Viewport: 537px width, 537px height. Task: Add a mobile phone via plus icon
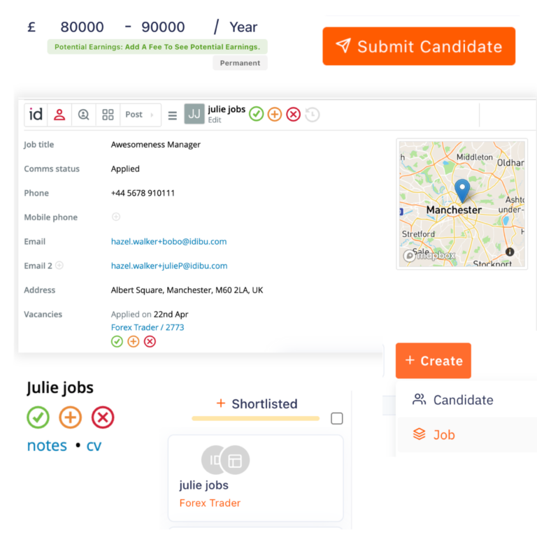[x=116, y=217]
